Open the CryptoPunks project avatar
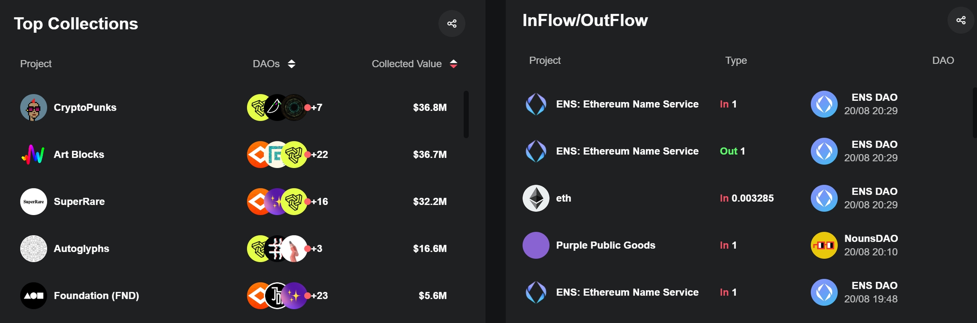The width and height of the screenshot is (977, 323). click(33, 108)
